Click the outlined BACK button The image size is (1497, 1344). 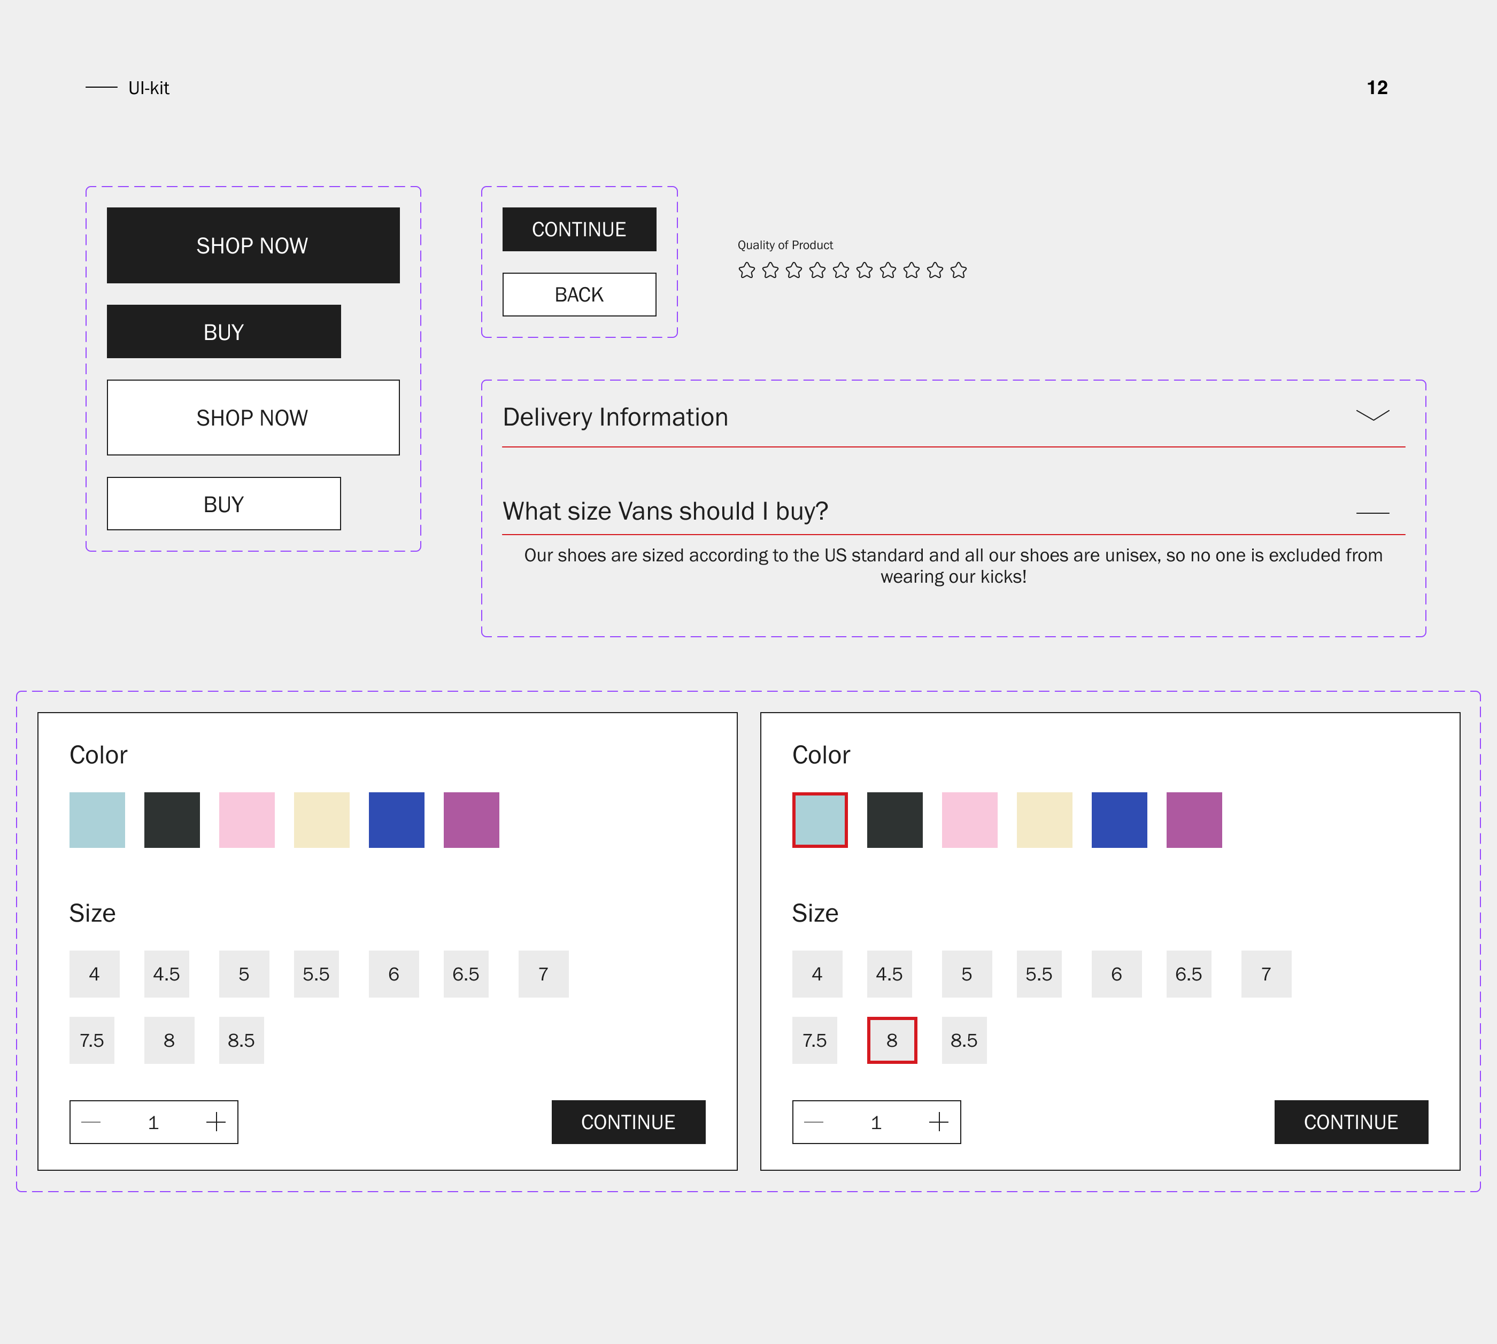[x=579, y=295]
